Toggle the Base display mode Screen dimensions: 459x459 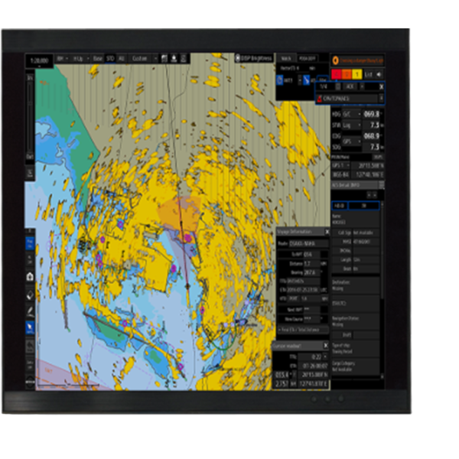(x=97, y=59)
